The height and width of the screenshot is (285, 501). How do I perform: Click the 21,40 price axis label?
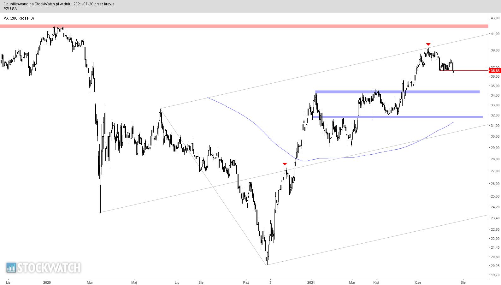[495, 248]
